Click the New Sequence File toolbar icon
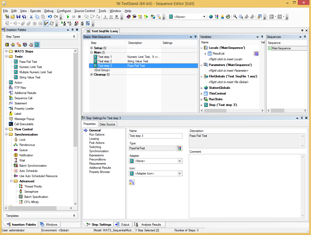Screen dimensions: 311x235 coord(7,17)
